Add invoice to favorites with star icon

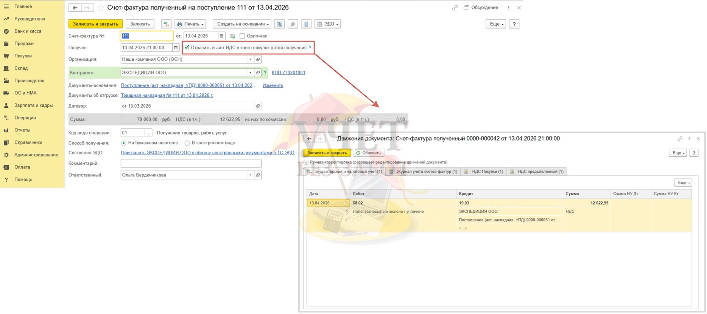coord(101,8)
